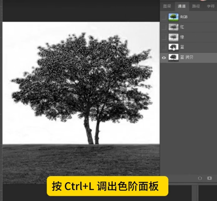Click the 蓝 channel thumbnail
The image size is (217, 201).
[x=173, y=47]
